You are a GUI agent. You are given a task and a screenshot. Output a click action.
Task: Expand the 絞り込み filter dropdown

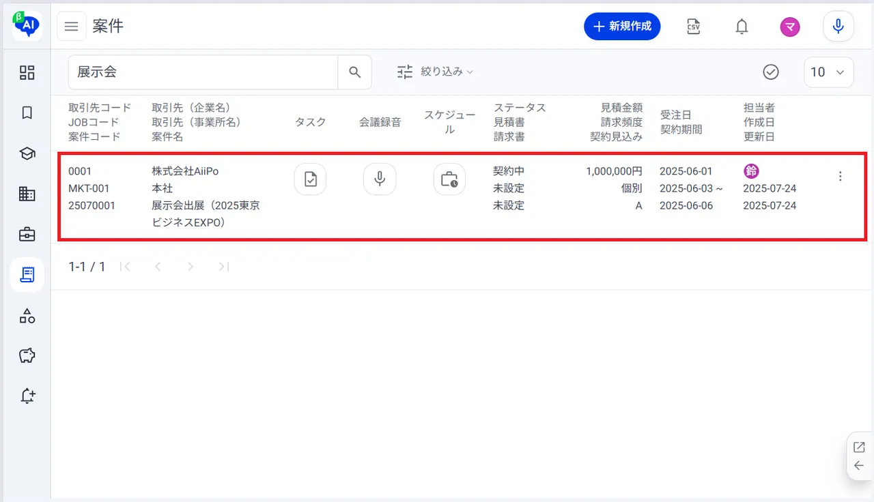click(x=436, y=72)
